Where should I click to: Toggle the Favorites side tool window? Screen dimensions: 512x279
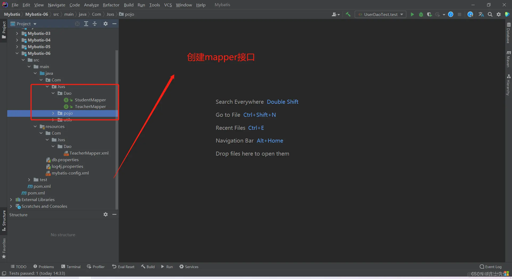[x=4, y=248]
